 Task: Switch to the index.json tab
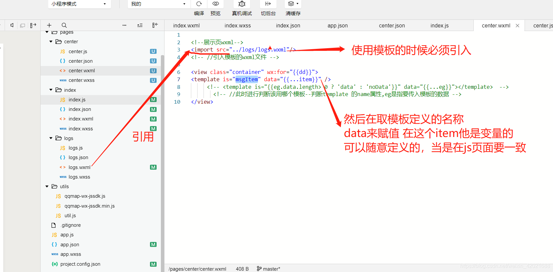pos(288,25)
